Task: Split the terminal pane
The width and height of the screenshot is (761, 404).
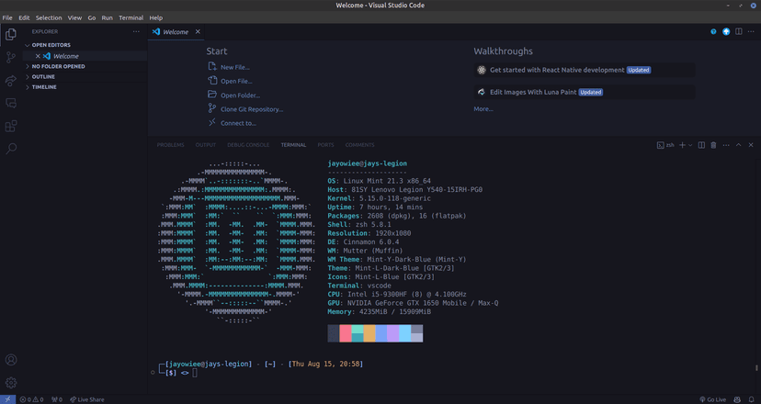Action: point(701,145)
